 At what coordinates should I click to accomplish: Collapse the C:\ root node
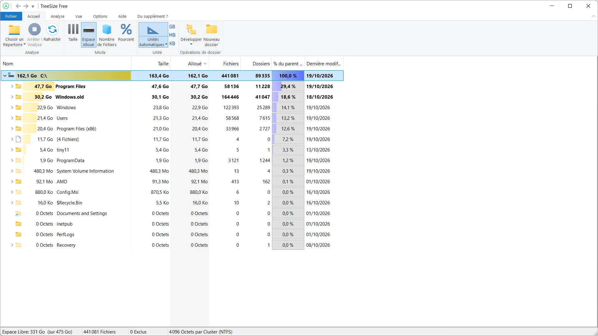(x=5, y=76)
